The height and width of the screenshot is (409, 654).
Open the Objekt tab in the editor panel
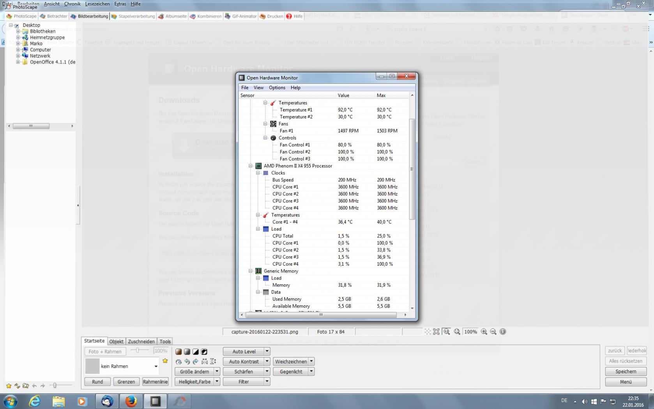(116, 341)
